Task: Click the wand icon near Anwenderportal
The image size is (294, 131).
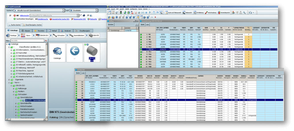Action: (244, 13)
